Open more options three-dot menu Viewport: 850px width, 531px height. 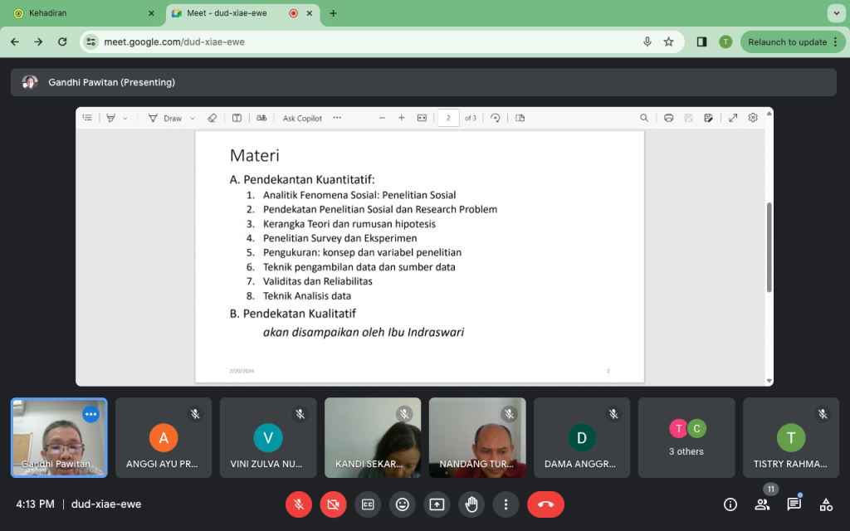coord(506,504)
